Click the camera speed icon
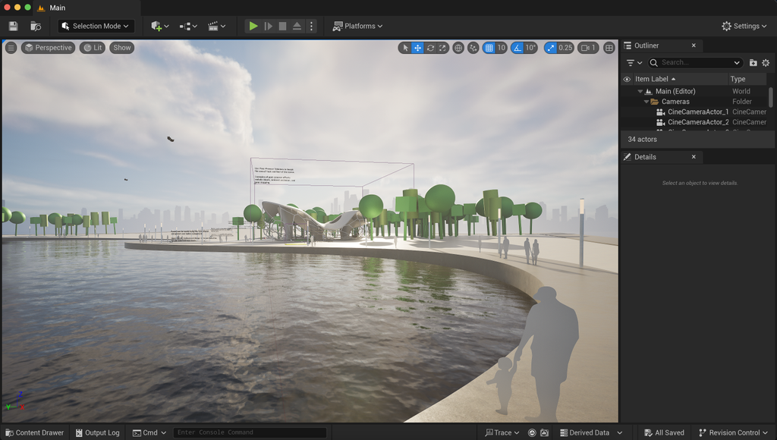This screenshot has width=777, height=440. pyautogui.click(x=584, y=47)
